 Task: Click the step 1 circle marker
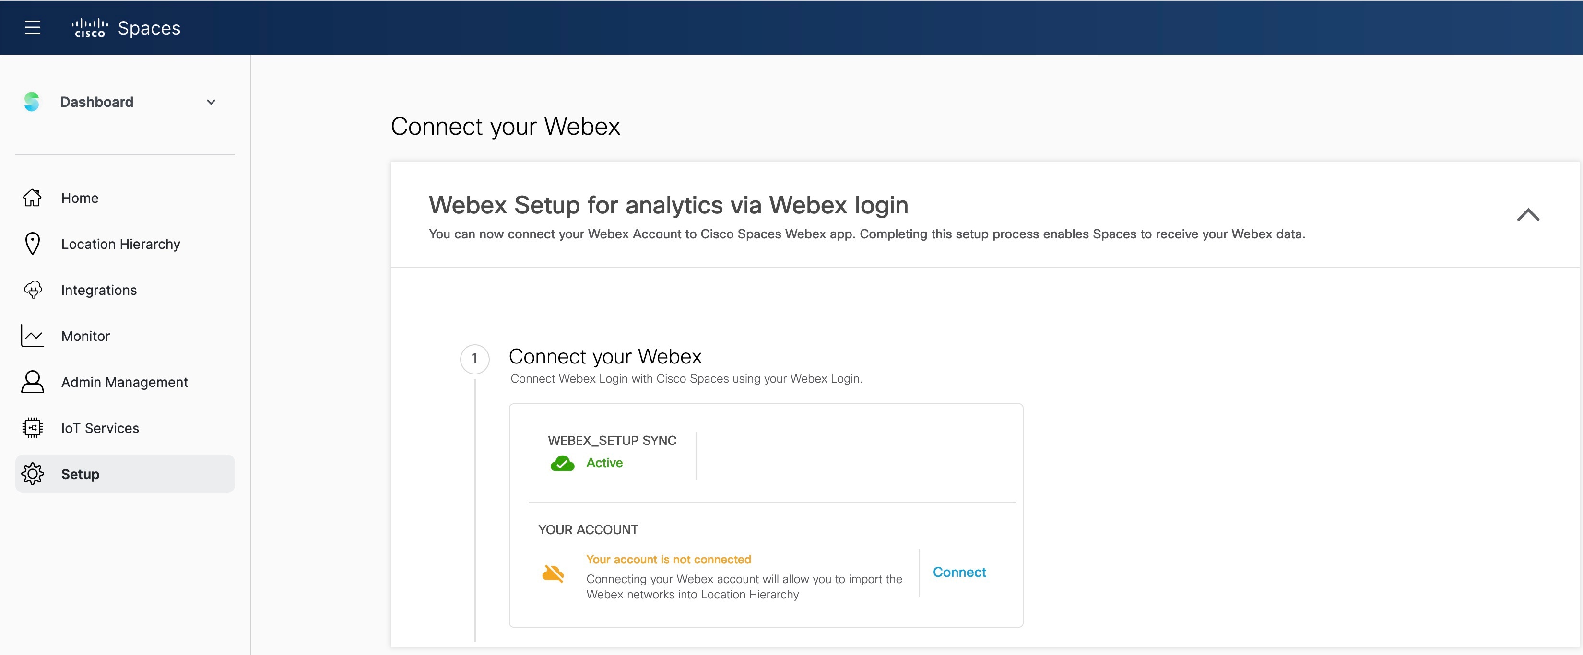click(474, 359)
